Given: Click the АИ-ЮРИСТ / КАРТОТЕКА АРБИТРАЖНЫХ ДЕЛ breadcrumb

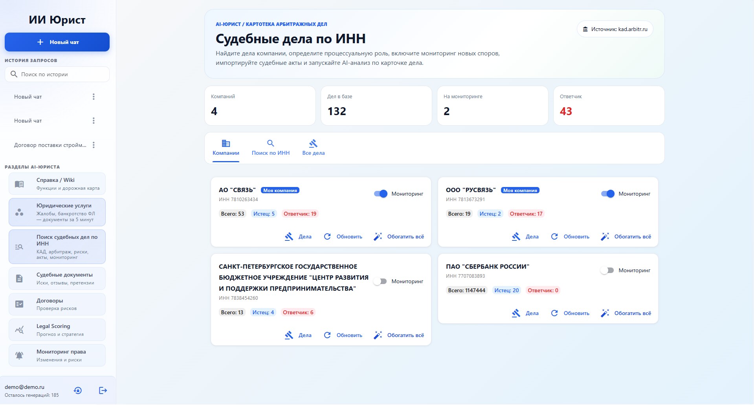Looking at the screenshot, I should click(x=271, y=24).
